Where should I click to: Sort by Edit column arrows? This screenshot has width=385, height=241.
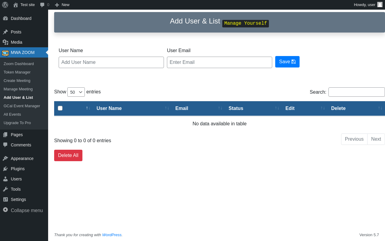tap(323, 108)
